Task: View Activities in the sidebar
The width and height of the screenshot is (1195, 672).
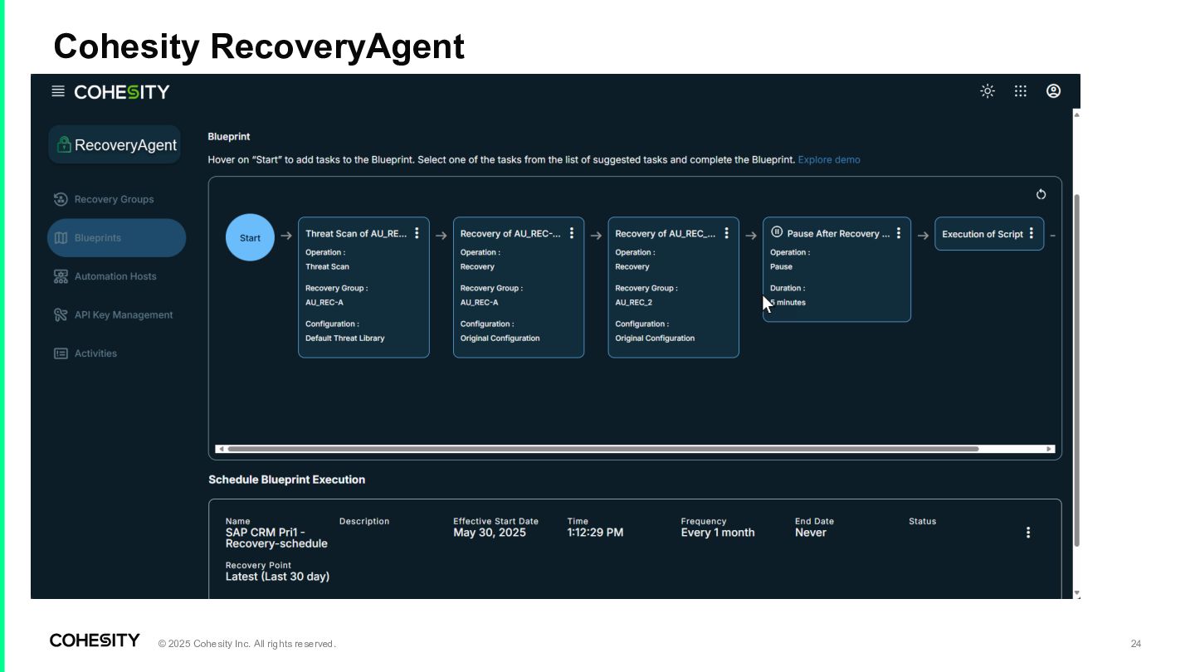Action: [95, 353]
